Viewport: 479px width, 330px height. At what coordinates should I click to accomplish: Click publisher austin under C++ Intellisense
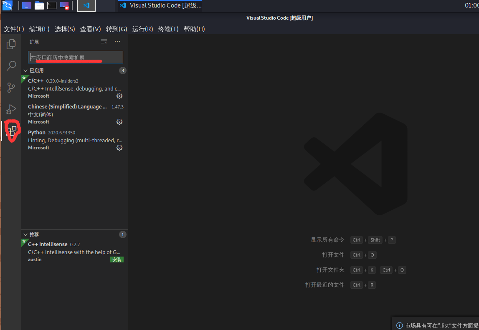[35, 260]
